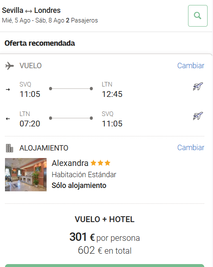Click the left arrow return direction icon
This screenshot has width=213, height=267.
(8, 119)
